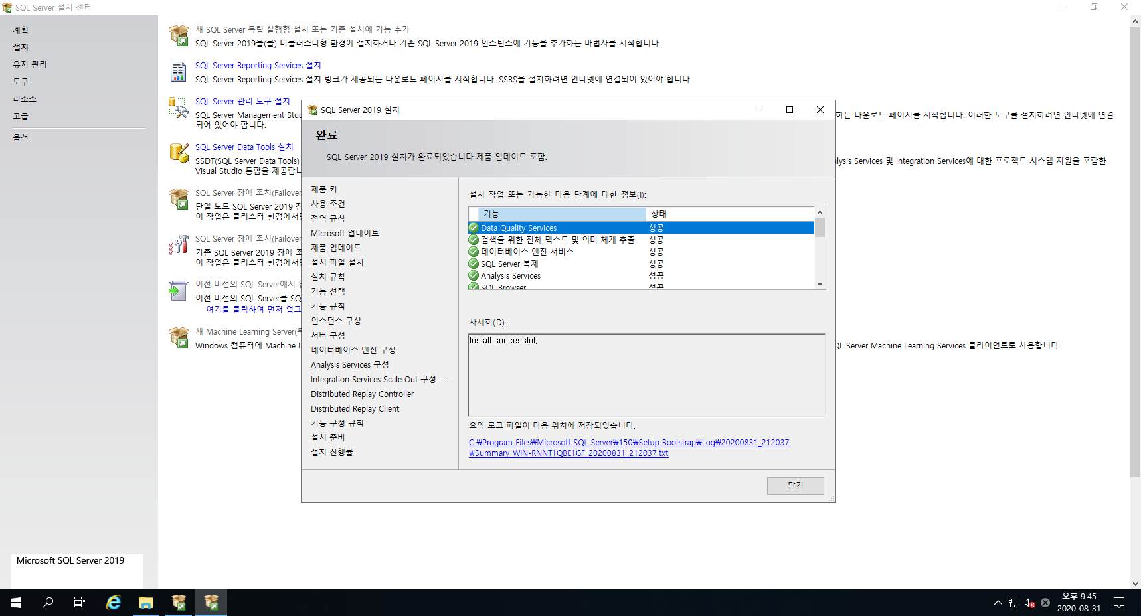Click the 닫기 button in the setup dialog
Screen dimensions: 1141x616
(795, 485)
